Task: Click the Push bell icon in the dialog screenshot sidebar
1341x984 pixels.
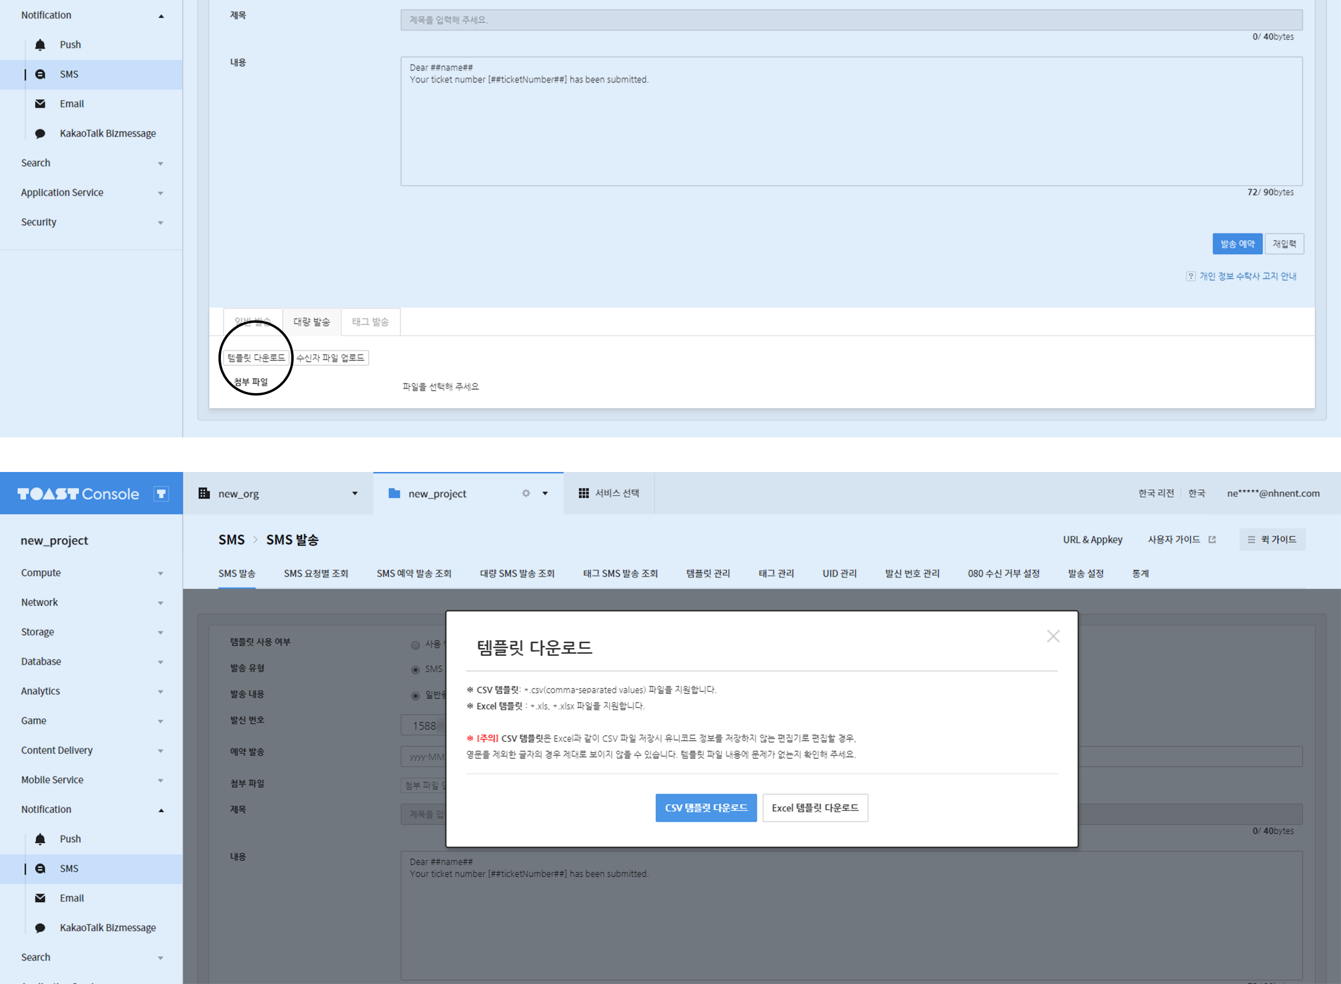Action: pos(40,839)
